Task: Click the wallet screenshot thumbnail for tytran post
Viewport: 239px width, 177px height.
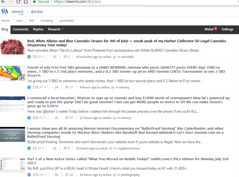Action: tap(12, 104)
